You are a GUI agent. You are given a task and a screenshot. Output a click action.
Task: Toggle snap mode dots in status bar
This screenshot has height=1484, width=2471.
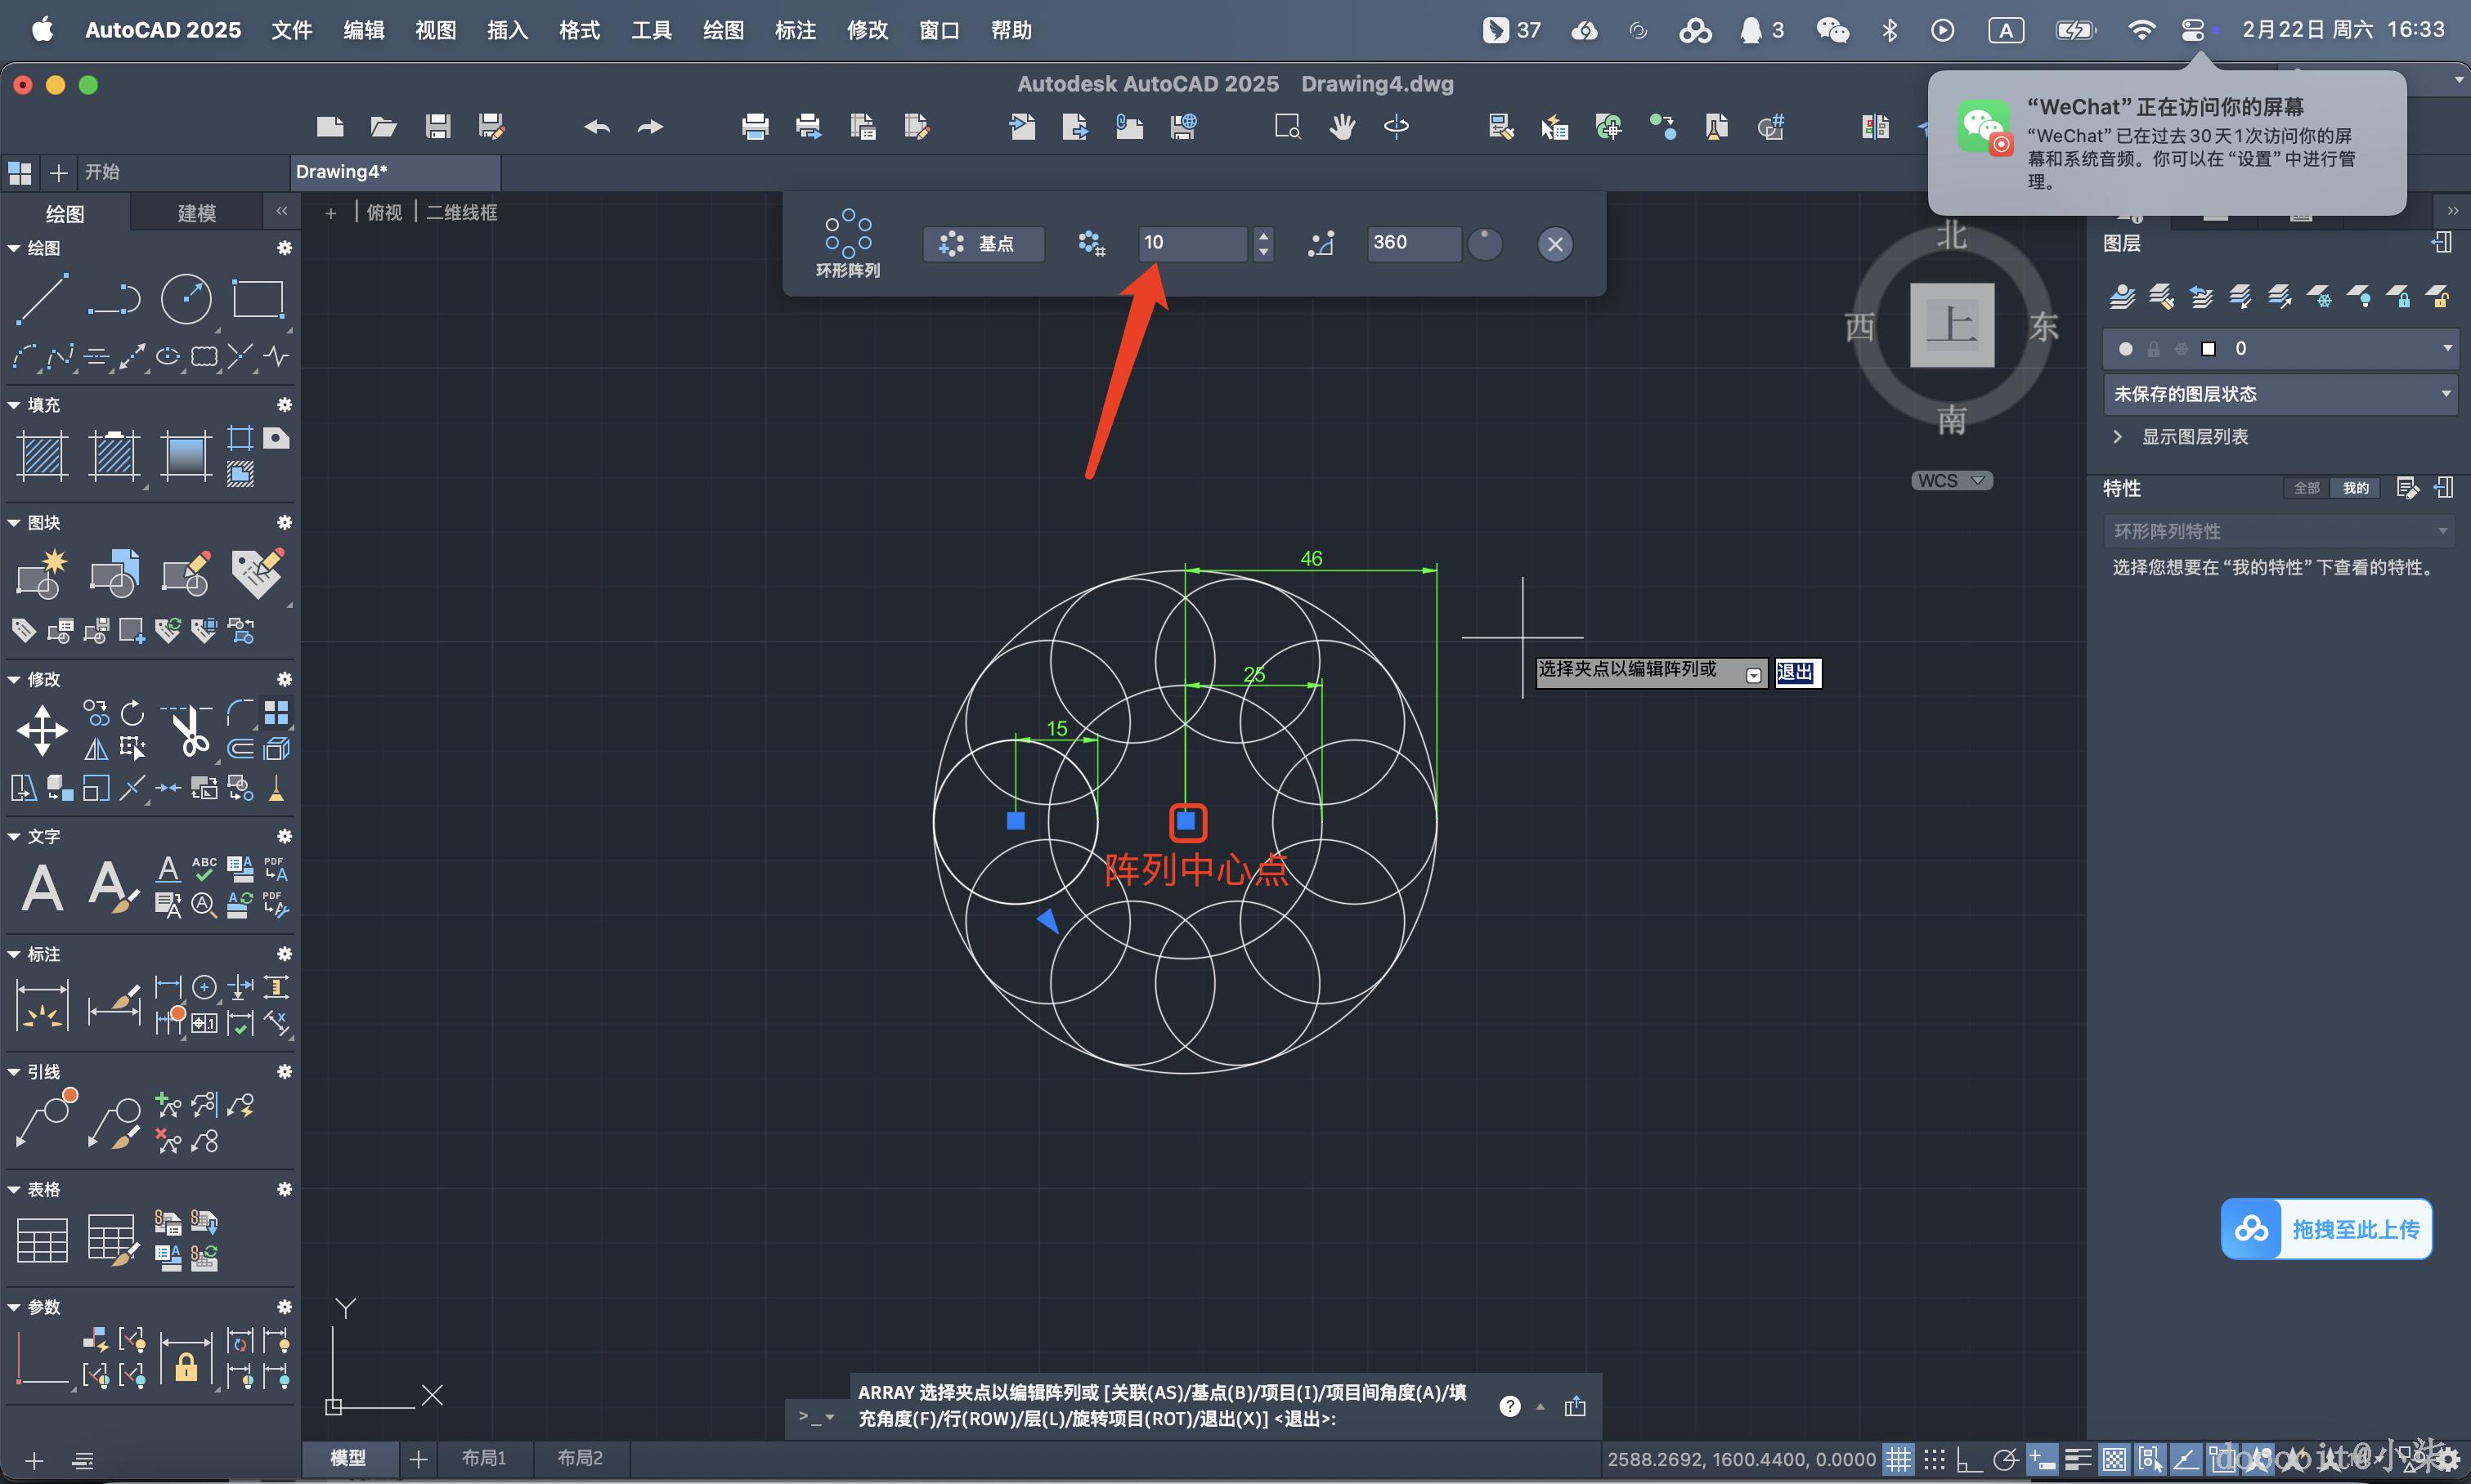[x=1934, y=1459]
